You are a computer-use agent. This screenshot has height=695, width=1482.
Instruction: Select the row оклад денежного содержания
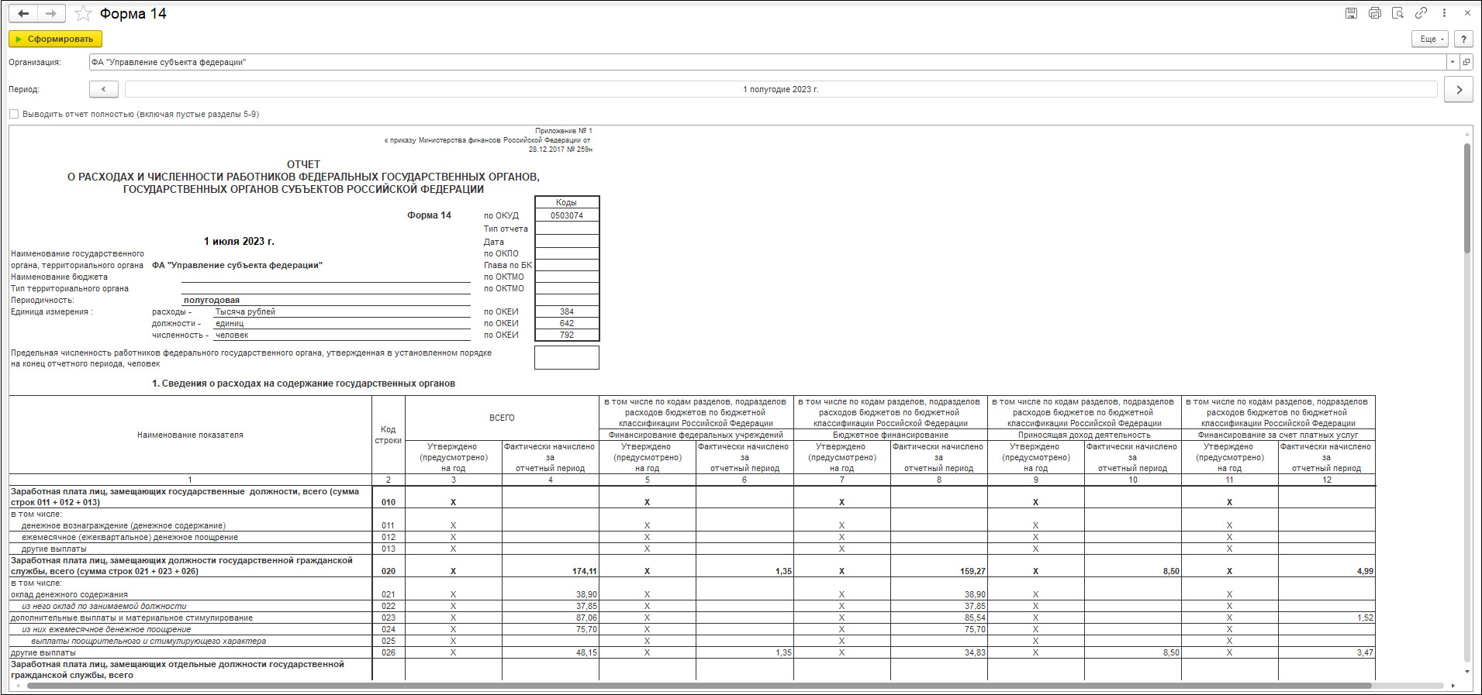tap(69, 594)
